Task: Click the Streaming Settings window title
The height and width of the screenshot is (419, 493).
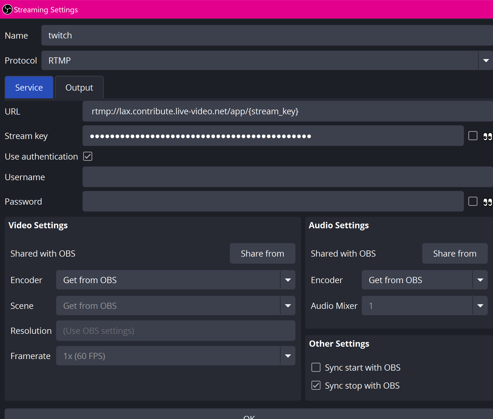Action: pyautogui.click(x=46, y=10)
